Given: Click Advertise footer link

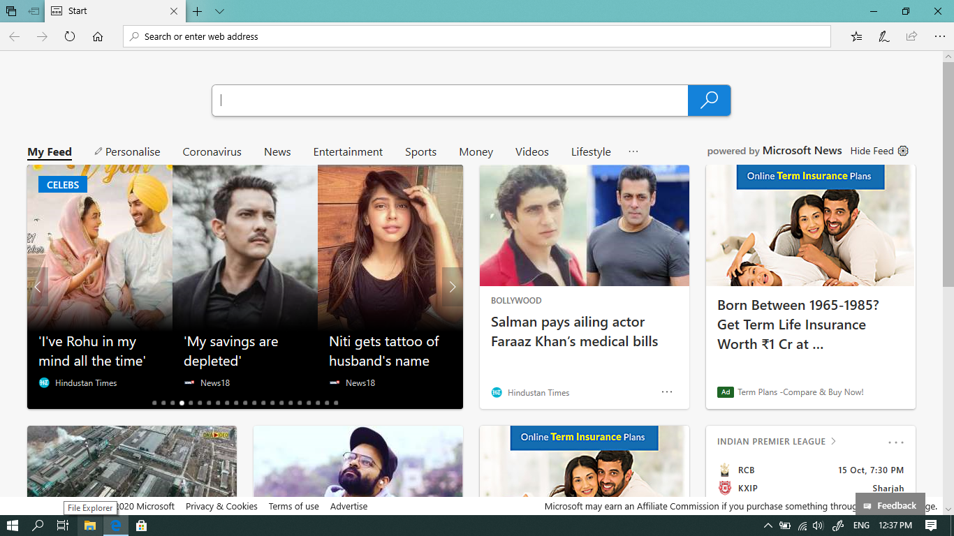Looking at the screenshot, I should [348, 506].
